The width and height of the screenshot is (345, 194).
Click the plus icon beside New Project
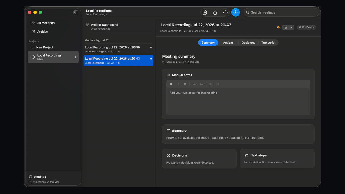click(32, 47)
